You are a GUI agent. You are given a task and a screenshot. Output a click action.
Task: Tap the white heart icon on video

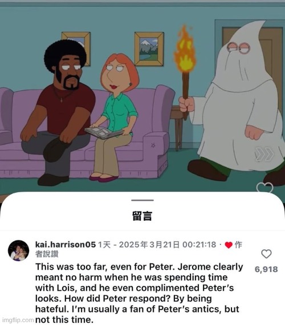264,187
